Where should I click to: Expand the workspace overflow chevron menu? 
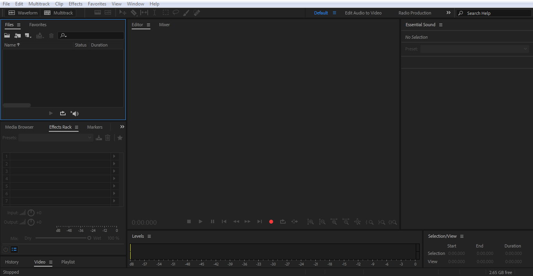coord(449,13)
